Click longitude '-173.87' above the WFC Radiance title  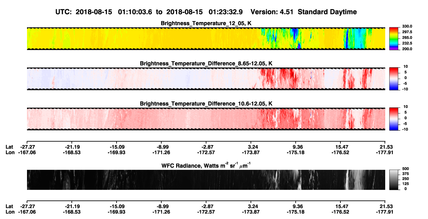click(251, 152)
